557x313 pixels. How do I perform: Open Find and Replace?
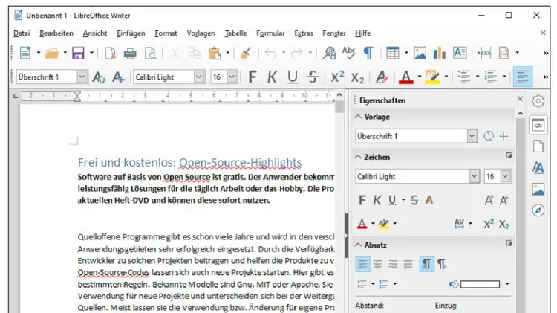[329, 54]
